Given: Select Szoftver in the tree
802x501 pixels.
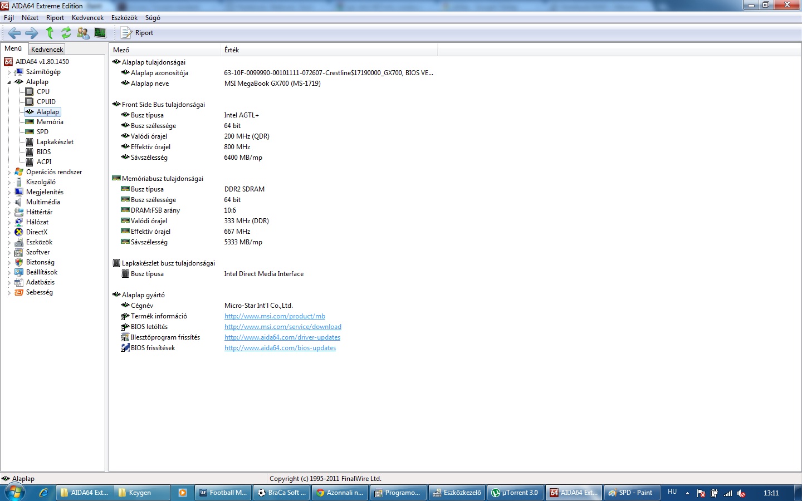Looking at the screenshot, I should 38,252.
